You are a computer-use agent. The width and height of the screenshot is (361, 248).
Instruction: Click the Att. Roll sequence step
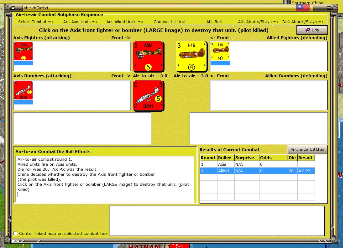tap(214, 22)
